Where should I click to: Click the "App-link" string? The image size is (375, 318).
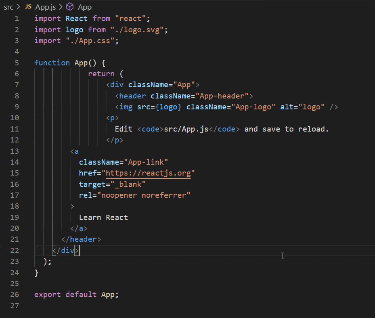pyautogui.click(x=146, y=162)
